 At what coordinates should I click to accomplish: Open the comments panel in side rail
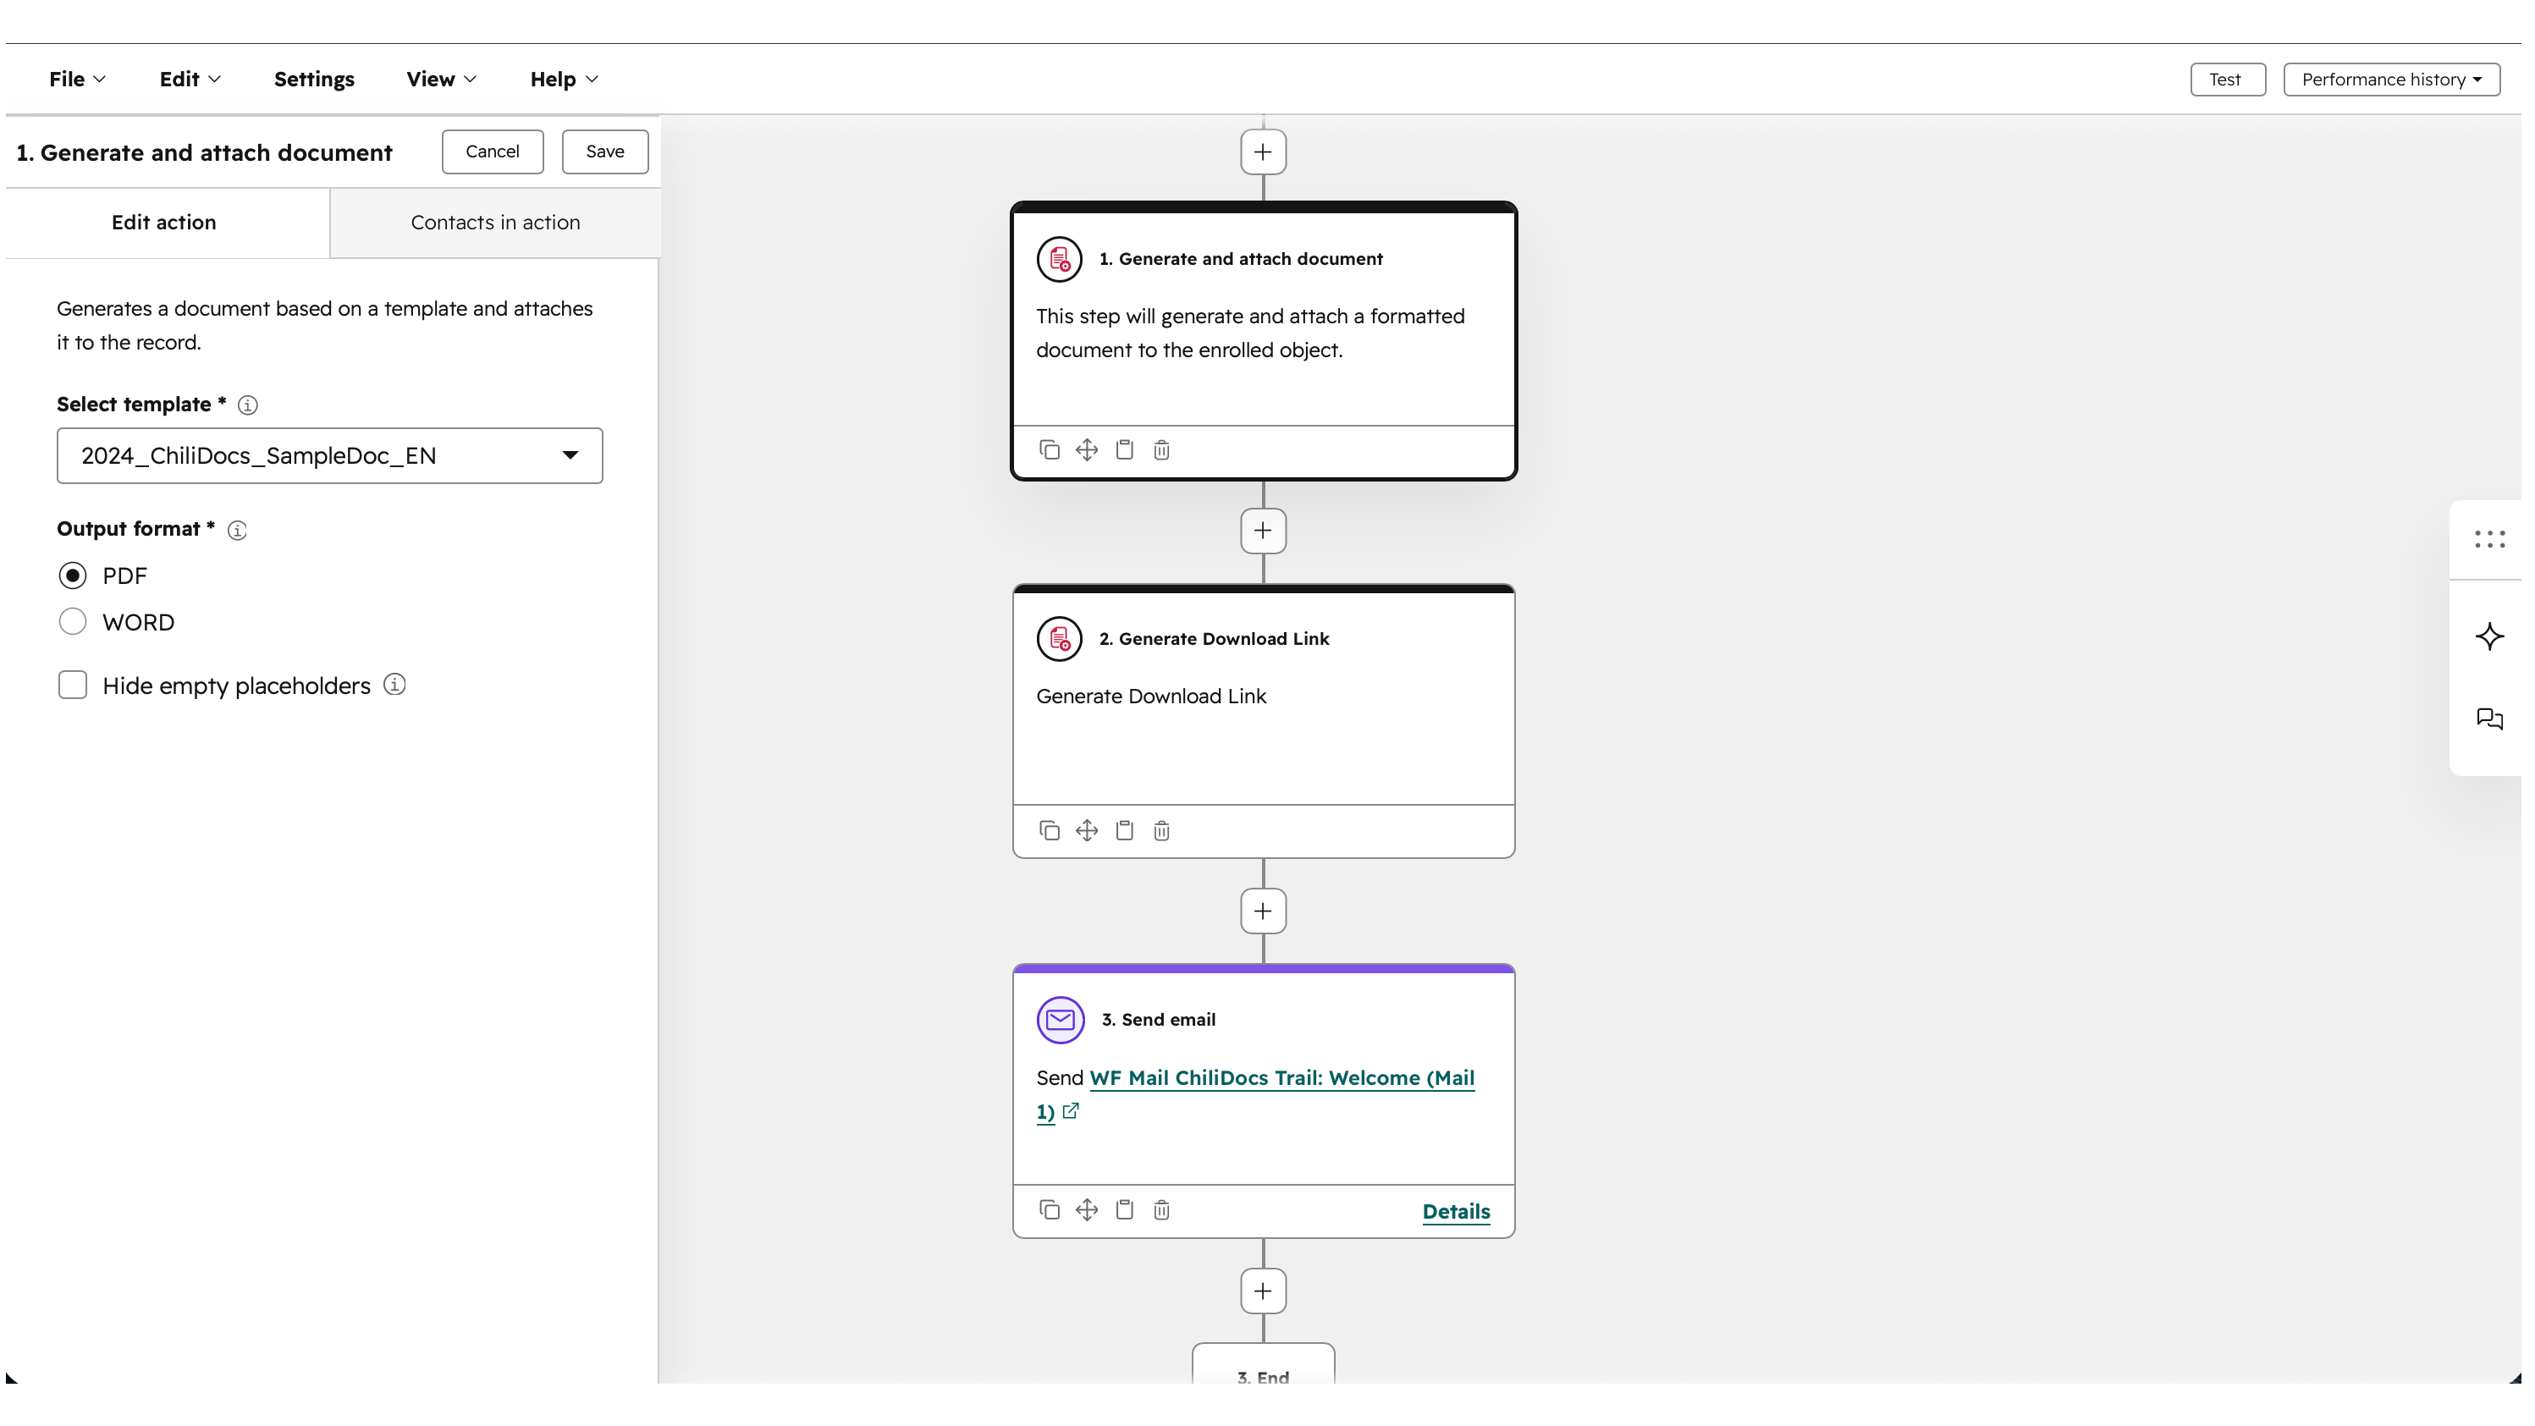[2488, 719]
